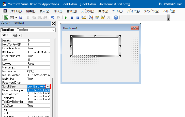Screen dimensions: 185x117
Task: Open the アドイン(A) menu
Action: point(133,11)
